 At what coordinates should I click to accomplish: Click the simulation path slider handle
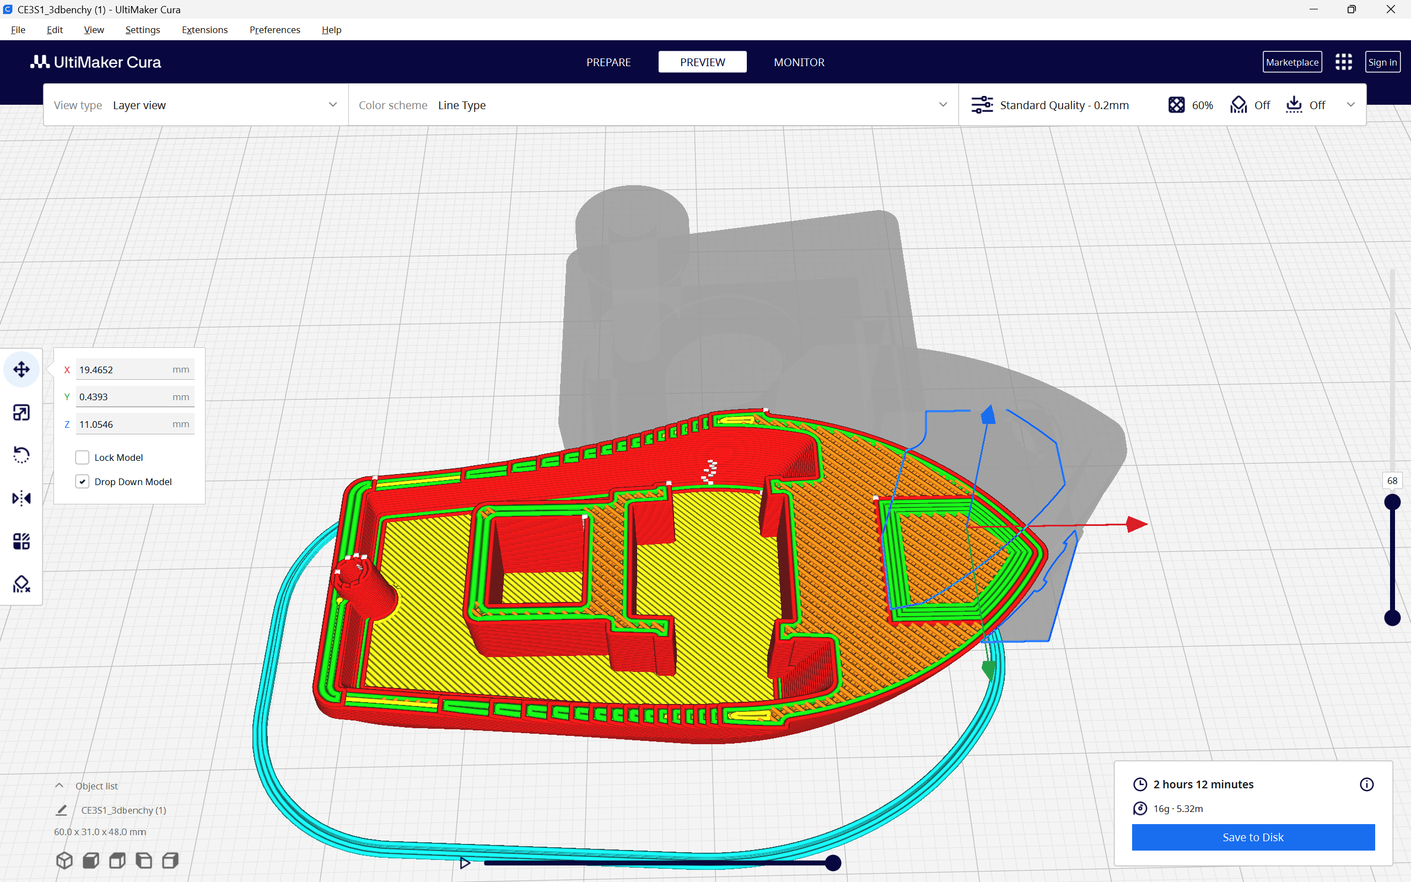(x=833, y=863)
